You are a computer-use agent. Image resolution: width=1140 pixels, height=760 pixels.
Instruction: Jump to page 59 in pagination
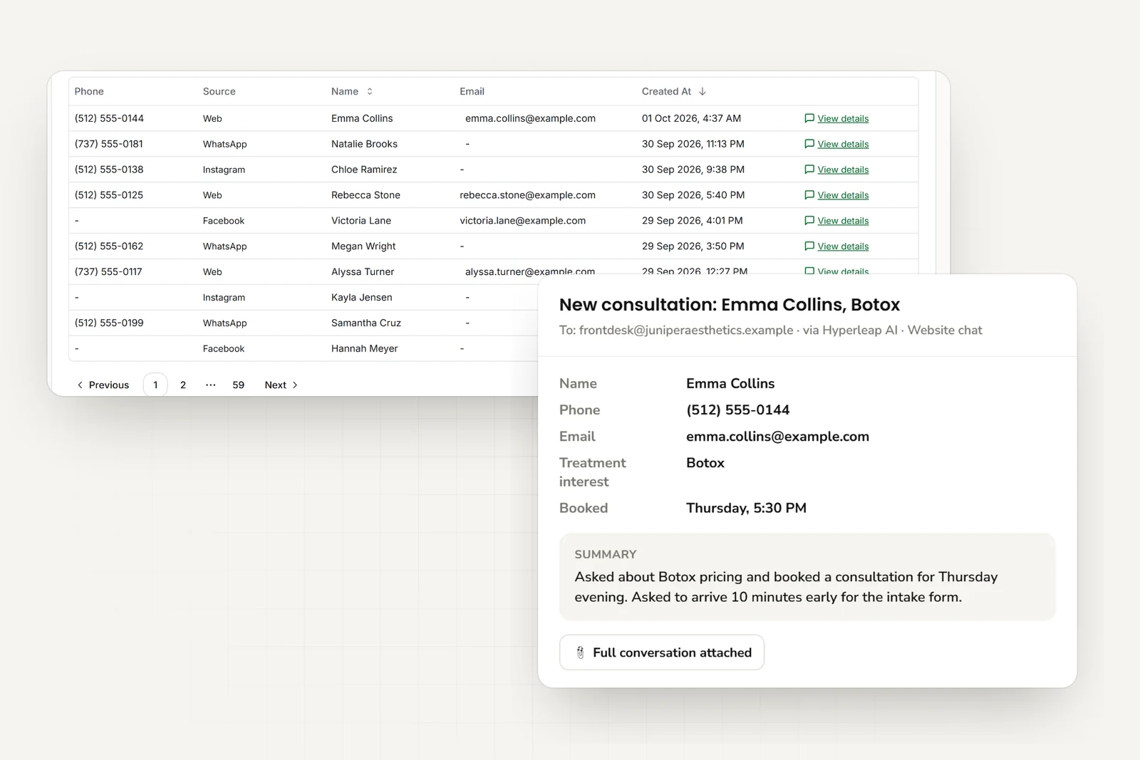pos(238,385)
